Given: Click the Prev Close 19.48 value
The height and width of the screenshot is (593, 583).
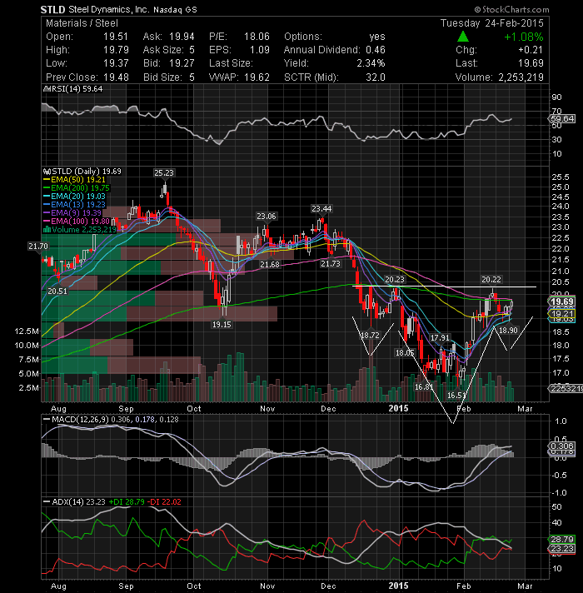Looking at the screenshot, I should point(116,77).
